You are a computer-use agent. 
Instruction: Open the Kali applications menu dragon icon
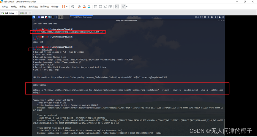(x=34, y=17)
